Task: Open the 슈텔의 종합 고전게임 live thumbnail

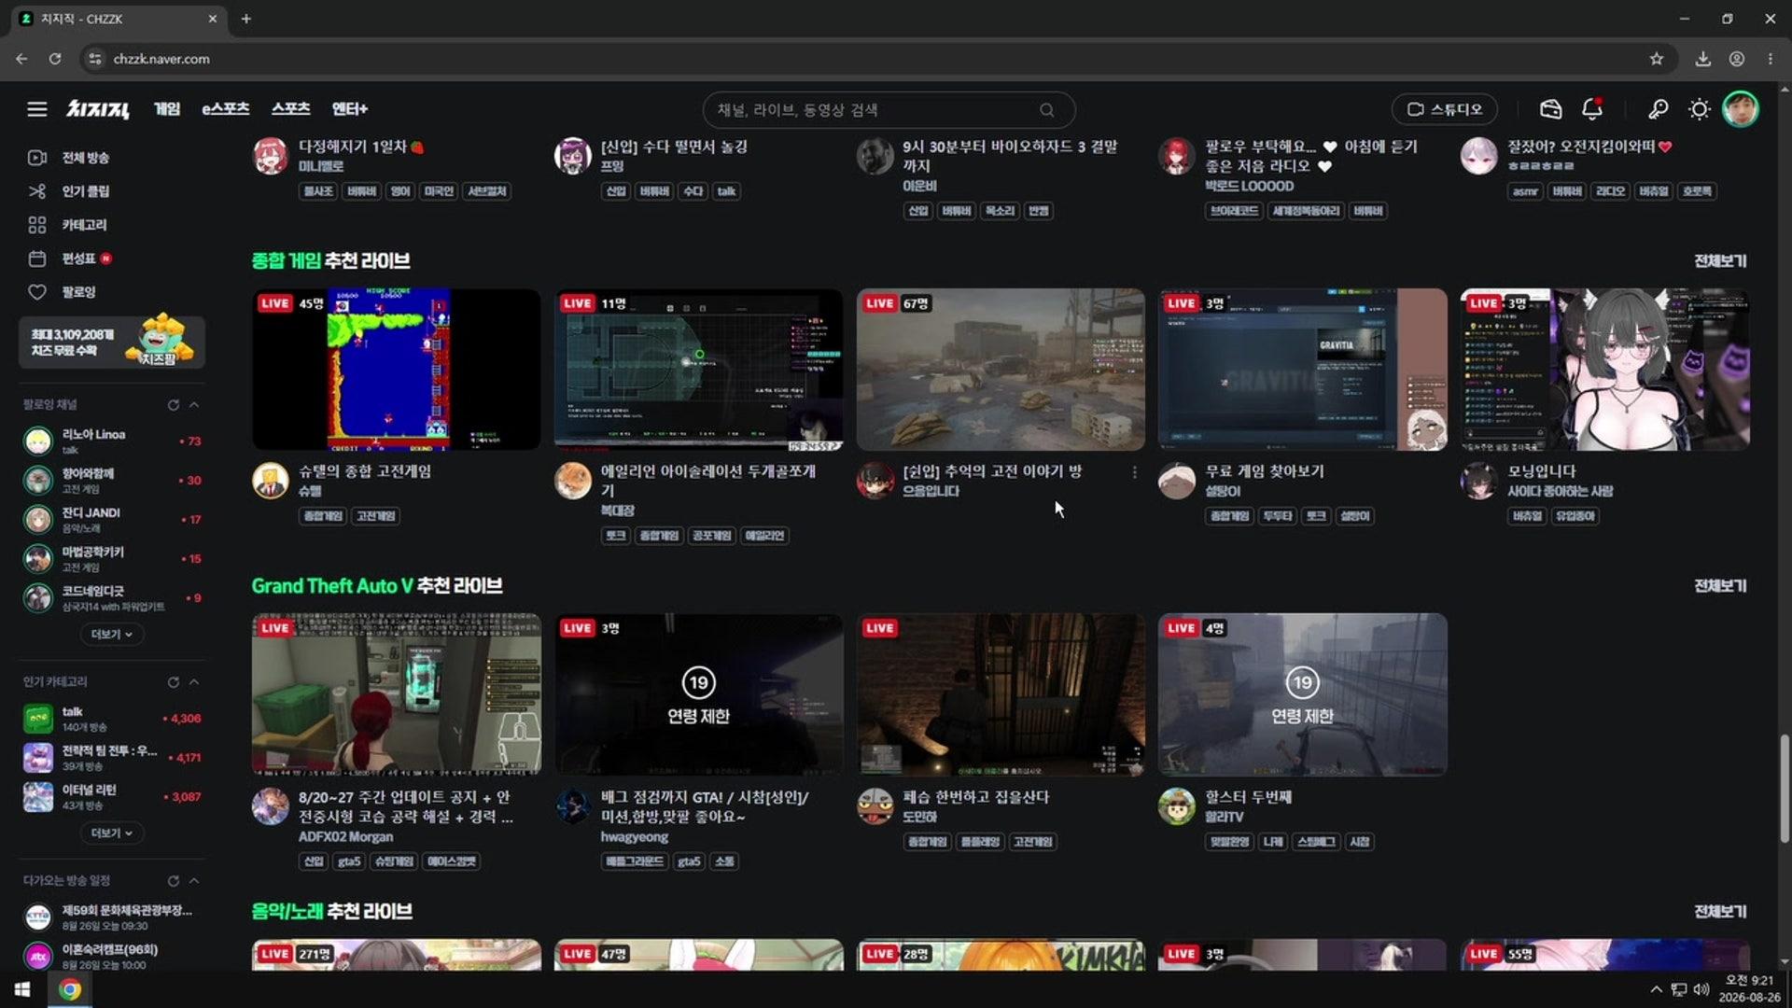Action: 397,370
